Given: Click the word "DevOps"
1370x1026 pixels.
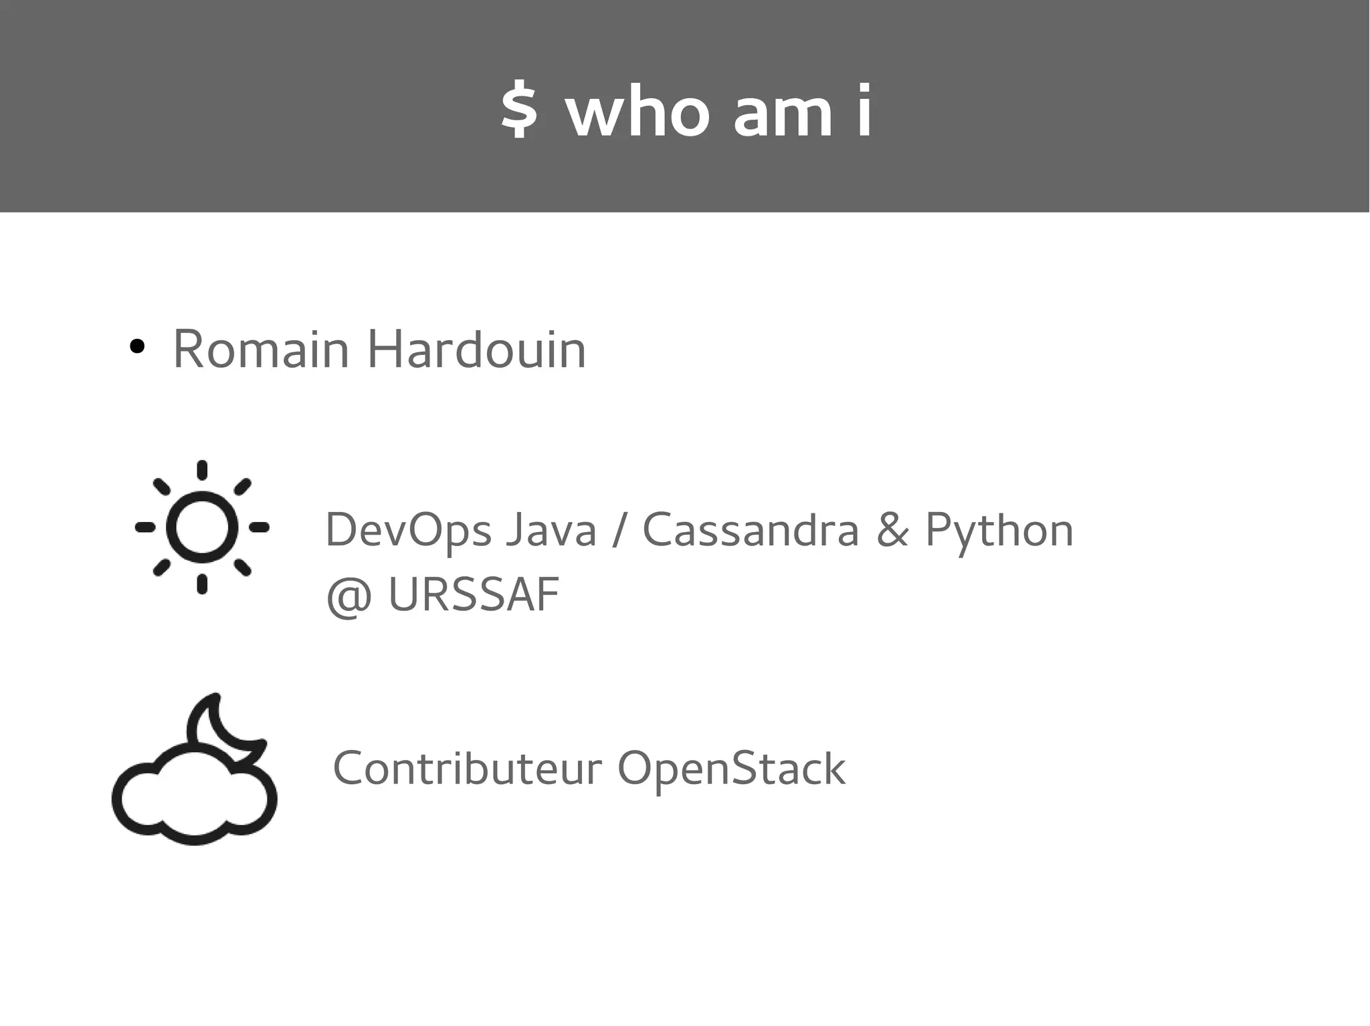Looking at the screenshot, I should tap(408, 530).
